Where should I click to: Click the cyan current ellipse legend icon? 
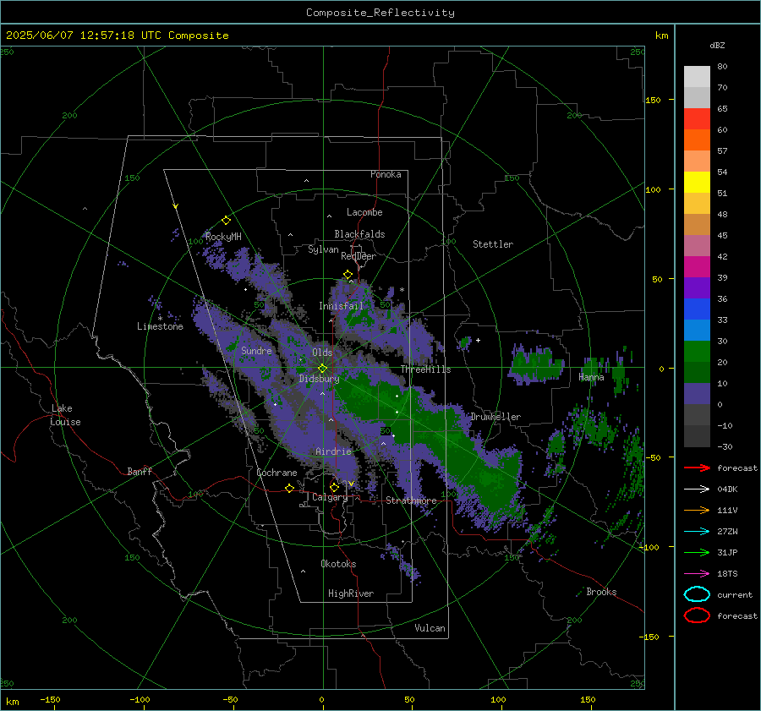pos(697,594)
